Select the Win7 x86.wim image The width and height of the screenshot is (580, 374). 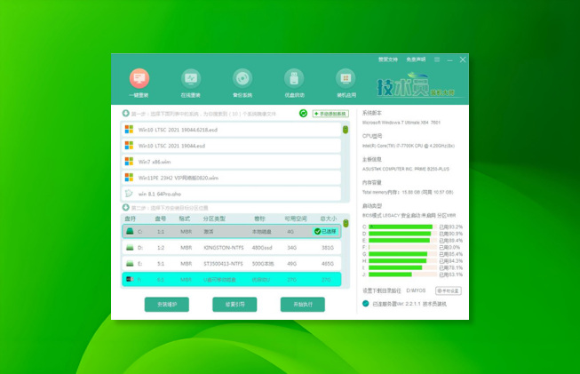pos(231,162)
